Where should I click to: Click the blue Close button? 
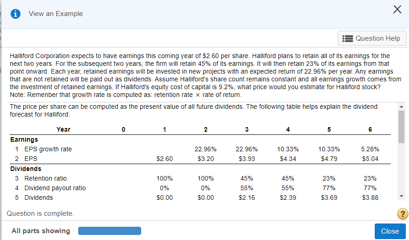[390, 231]
